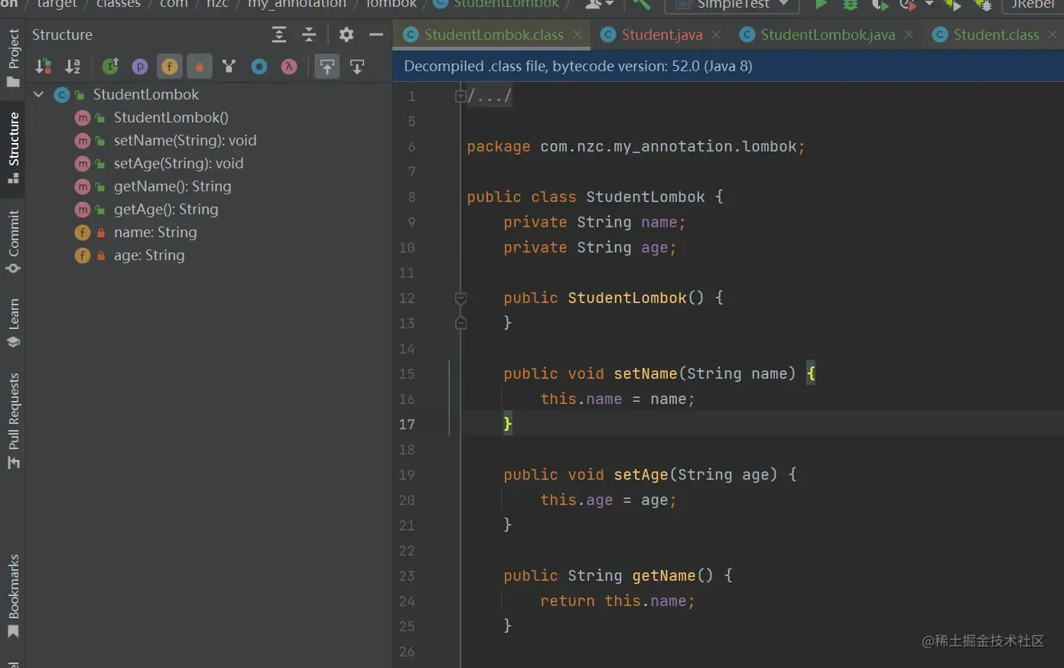This screenshot has height=668, width=1064.
Task: Open the Pull Requests tool window
Action: 13,420
